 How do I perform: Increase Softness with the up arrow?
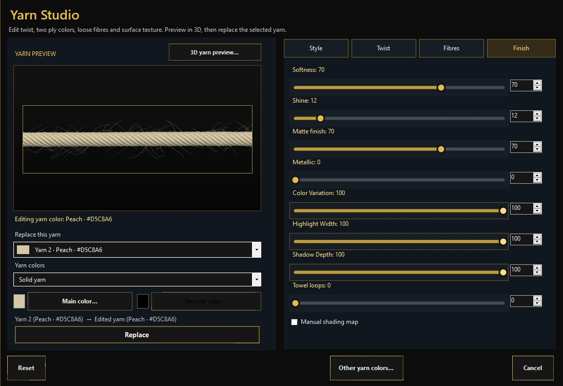[537, 83]
